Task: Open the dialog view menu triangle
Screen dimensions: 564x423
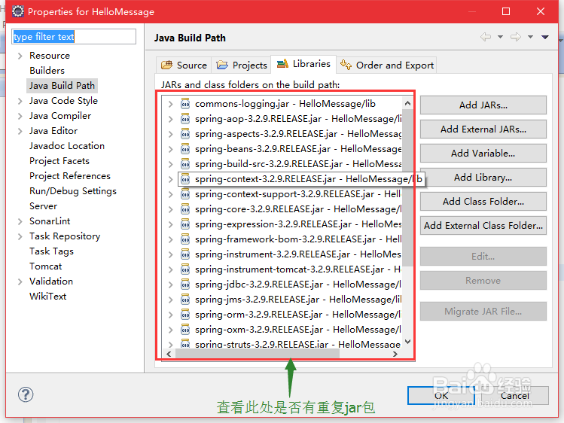Action: 545,37
